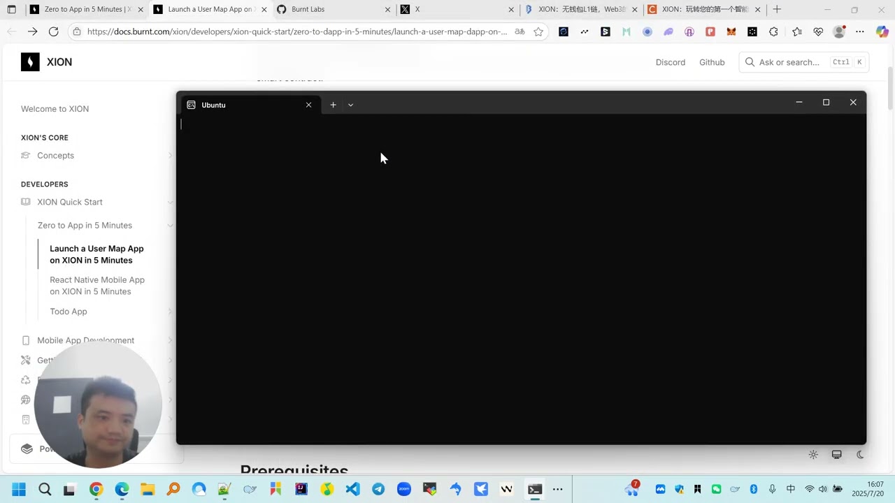Switch to dark theme moon icon
Screen dimensions: 895x503
(x=860, y=455)
